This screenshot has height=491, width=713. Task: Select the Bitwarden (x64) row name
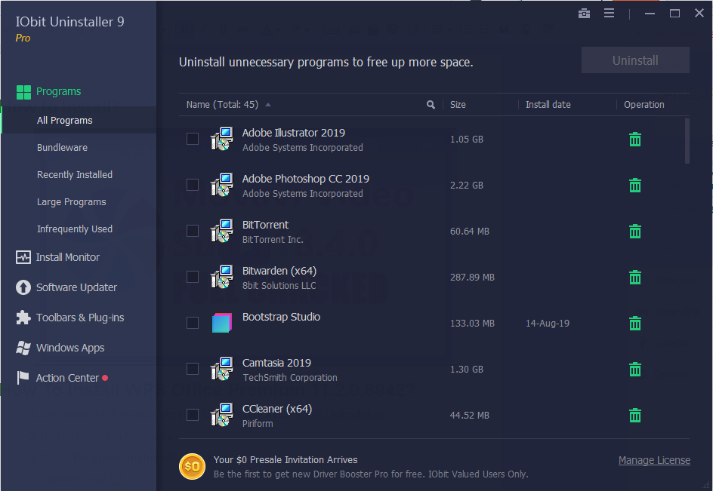point(279,272)
